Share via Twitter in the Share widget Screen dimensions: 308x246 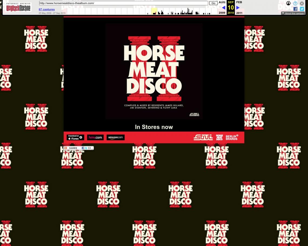[86, 148]
